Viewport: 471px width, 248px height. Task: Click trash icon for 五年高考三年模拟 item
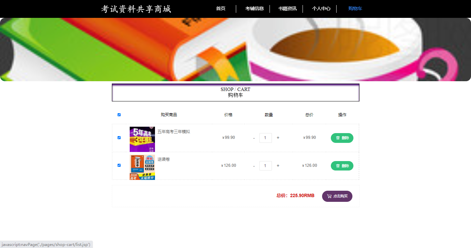pyautogui.click(x=338, y=138)
